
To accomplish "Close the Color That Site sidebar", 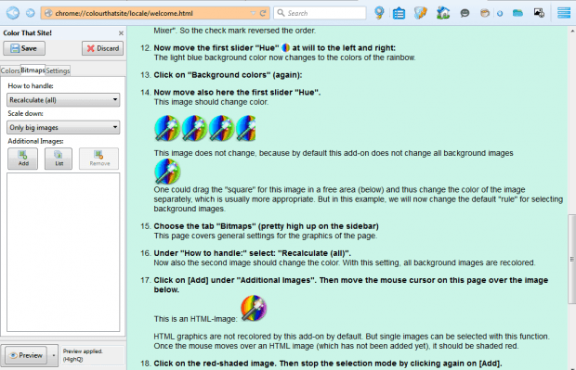I will pyautogui.click(x=121, y=33).
